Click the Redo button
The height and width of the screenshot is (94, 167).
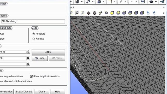(57, 58)
